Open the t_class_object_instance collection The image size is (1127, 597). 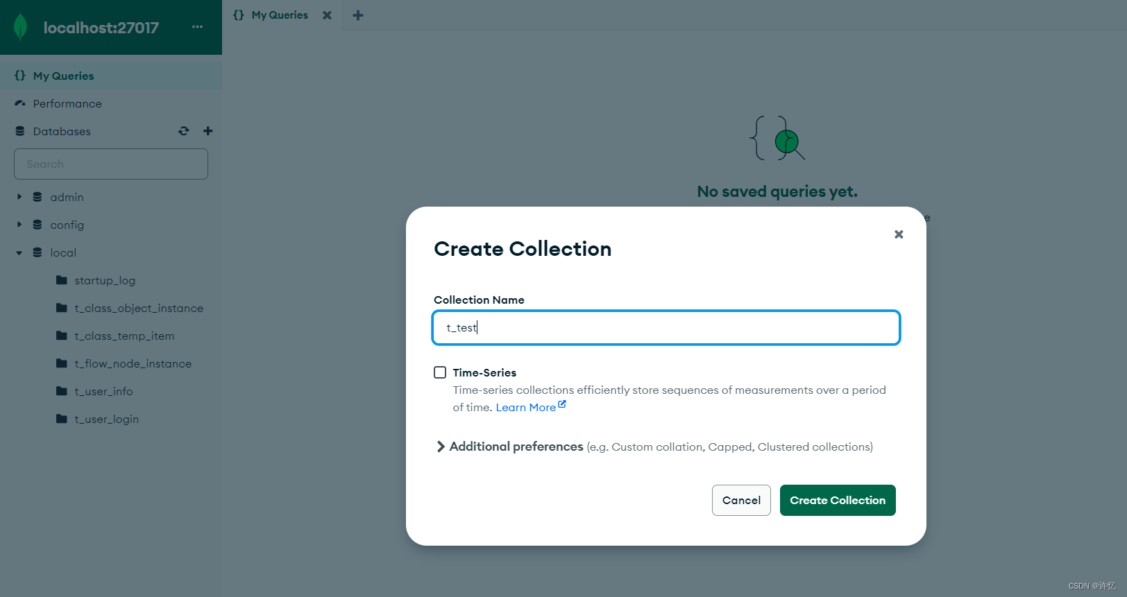[139, 308]
